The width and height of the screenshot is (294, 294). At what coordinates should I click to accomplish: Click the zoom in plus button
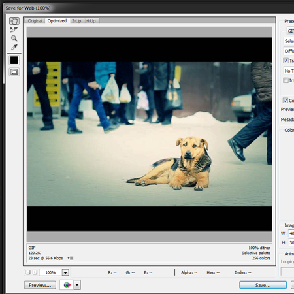35,272
